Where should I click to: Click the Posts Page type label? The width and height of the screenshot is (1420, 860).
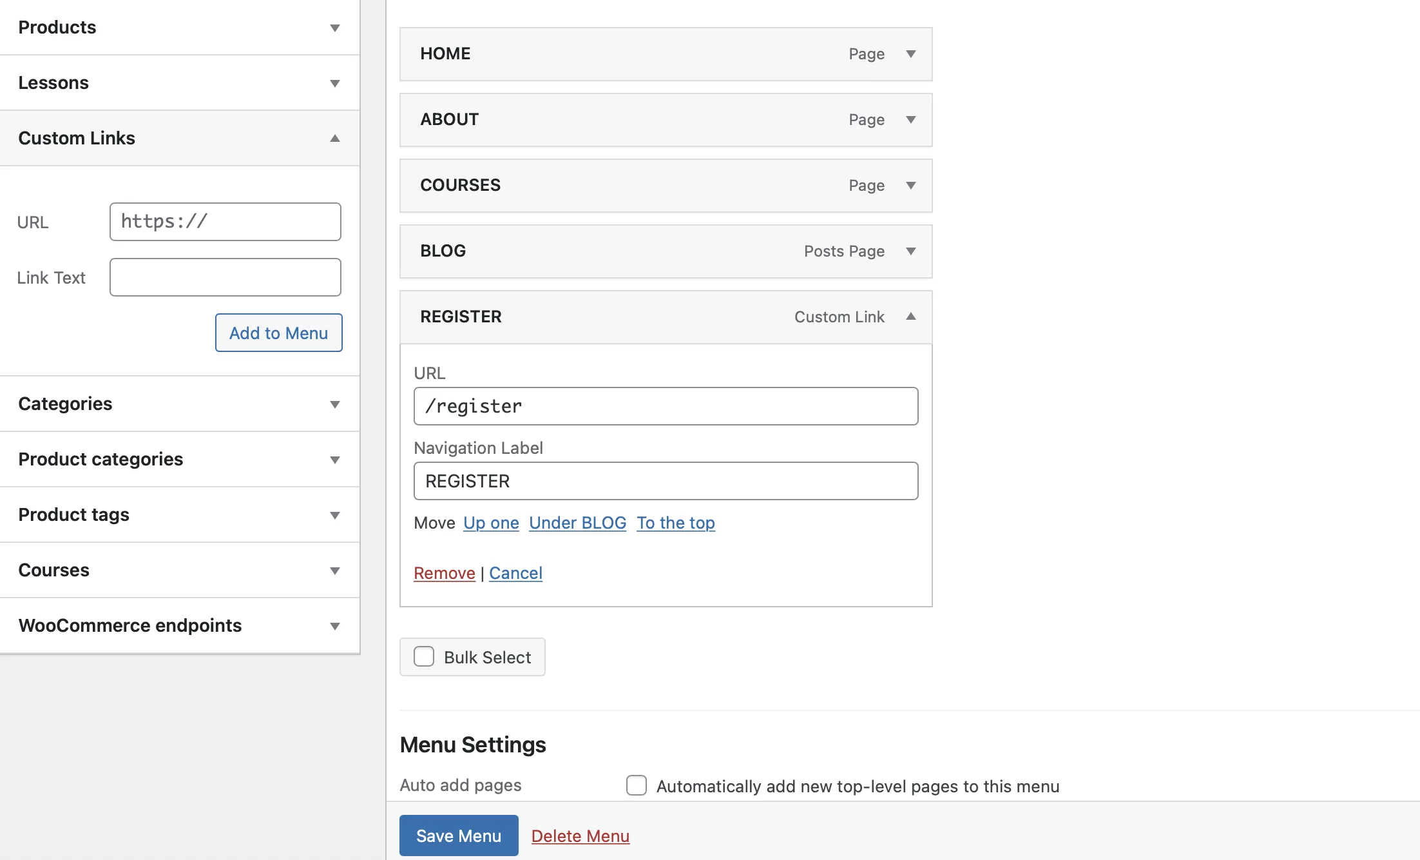point(844,251)
